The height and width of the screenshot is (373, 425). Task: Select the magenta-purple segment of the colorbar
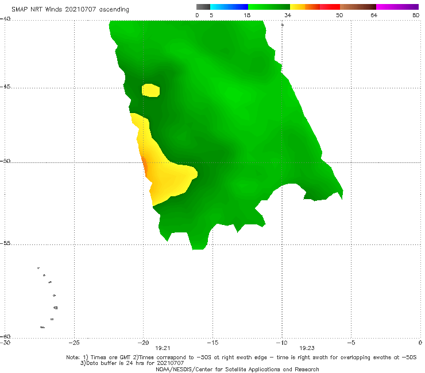click(x=397, y=7)
